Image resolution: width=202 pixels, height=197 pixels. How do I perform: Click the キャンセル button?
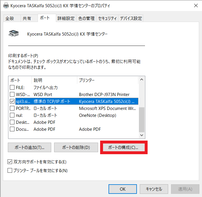pos(154,189)
